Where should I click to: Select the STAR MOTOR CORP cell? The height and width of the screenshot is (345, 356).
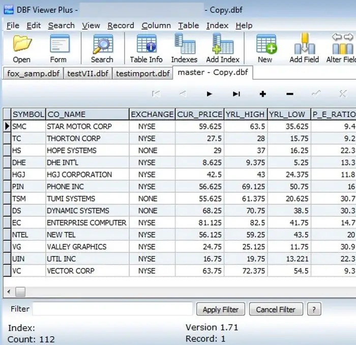(87, 126)
